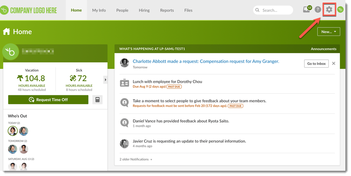Open the Hiring tab
The height and width of the screenshot is (176, 351).
pos(144,10)
